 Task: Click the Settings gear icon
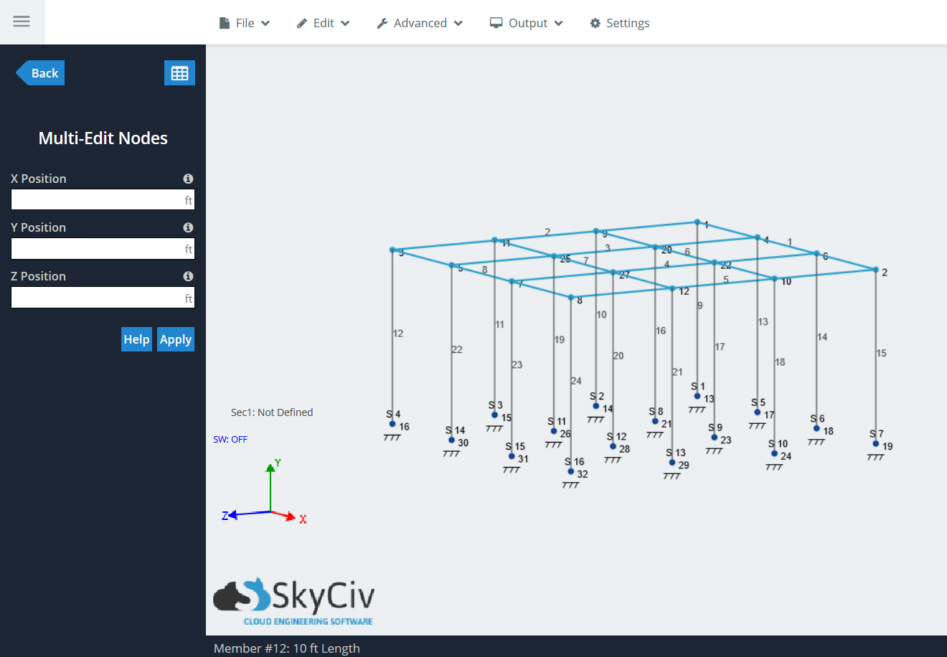pos(595,23)
